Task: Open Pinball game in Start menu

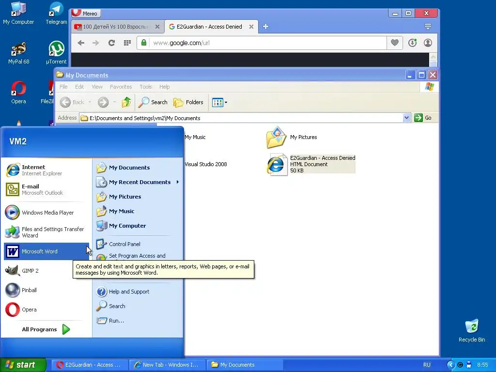Action: click(x=46, y=290)
